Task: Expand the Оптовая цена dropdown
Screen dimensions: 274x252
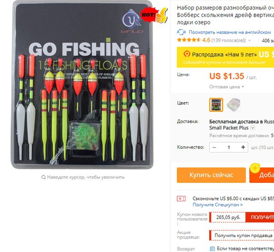Action: click(x=226, y=87)
